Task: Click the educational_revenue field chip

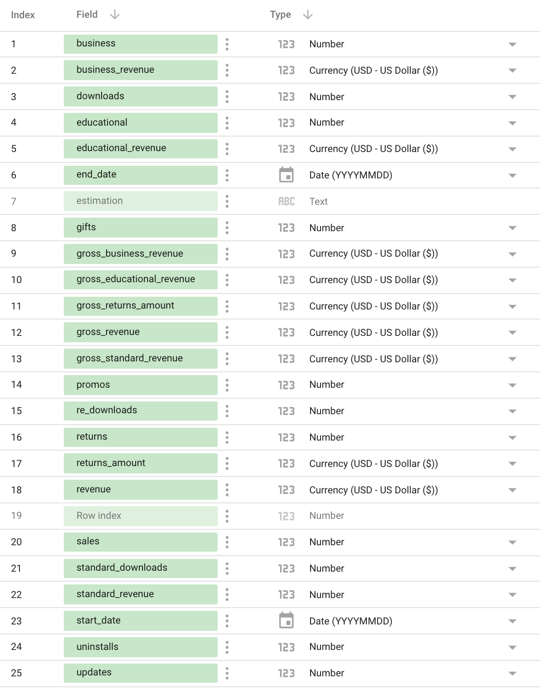Action: 140,148
